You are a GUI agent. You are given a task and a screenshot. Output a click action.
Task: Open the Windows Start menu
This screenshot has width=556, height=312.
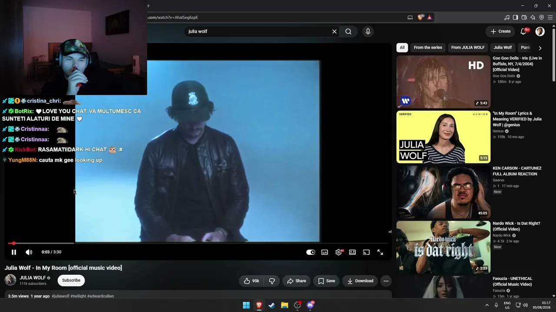pyautogui.click(x=246, y=305)
